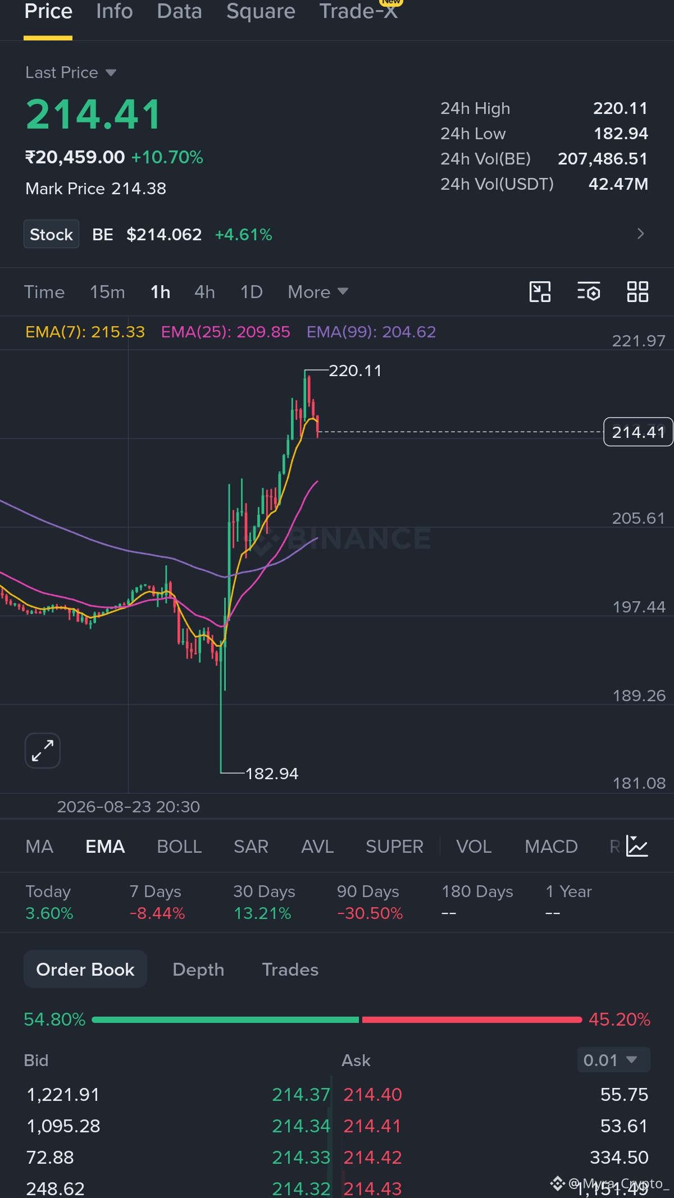
Task: Change order book 0.01 precision dropdown
Action: coord(613,1060)
